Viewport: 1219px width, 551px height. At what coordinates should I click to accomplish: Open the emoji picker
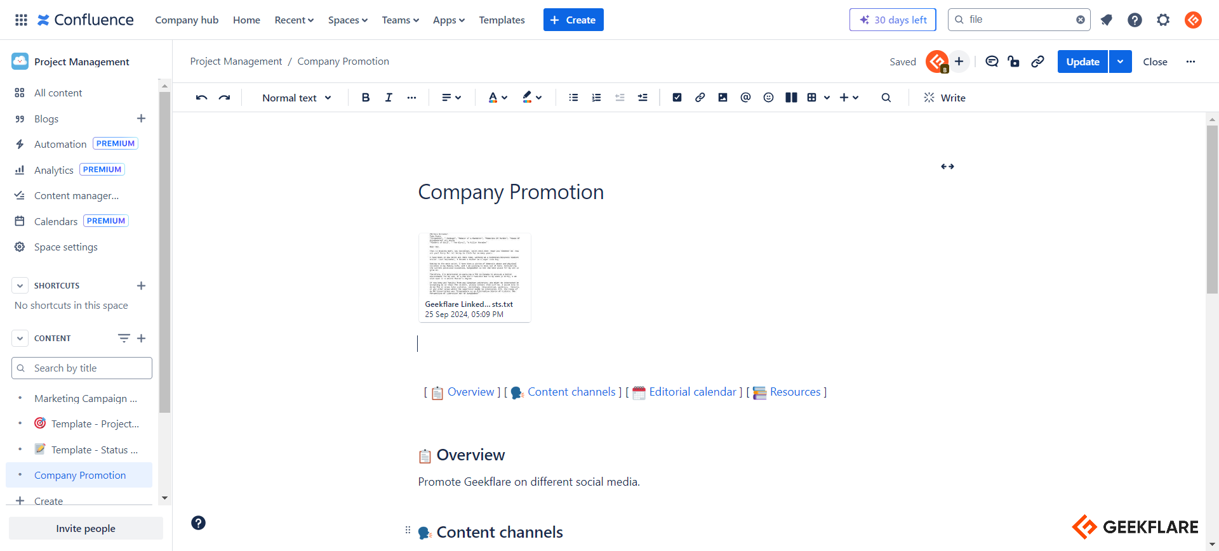pos(768,98)
